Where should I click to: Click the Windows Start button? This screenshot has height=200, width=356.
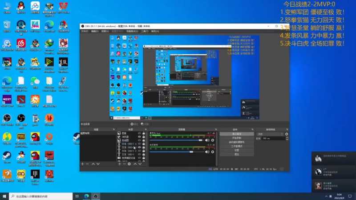click(4, 196)
